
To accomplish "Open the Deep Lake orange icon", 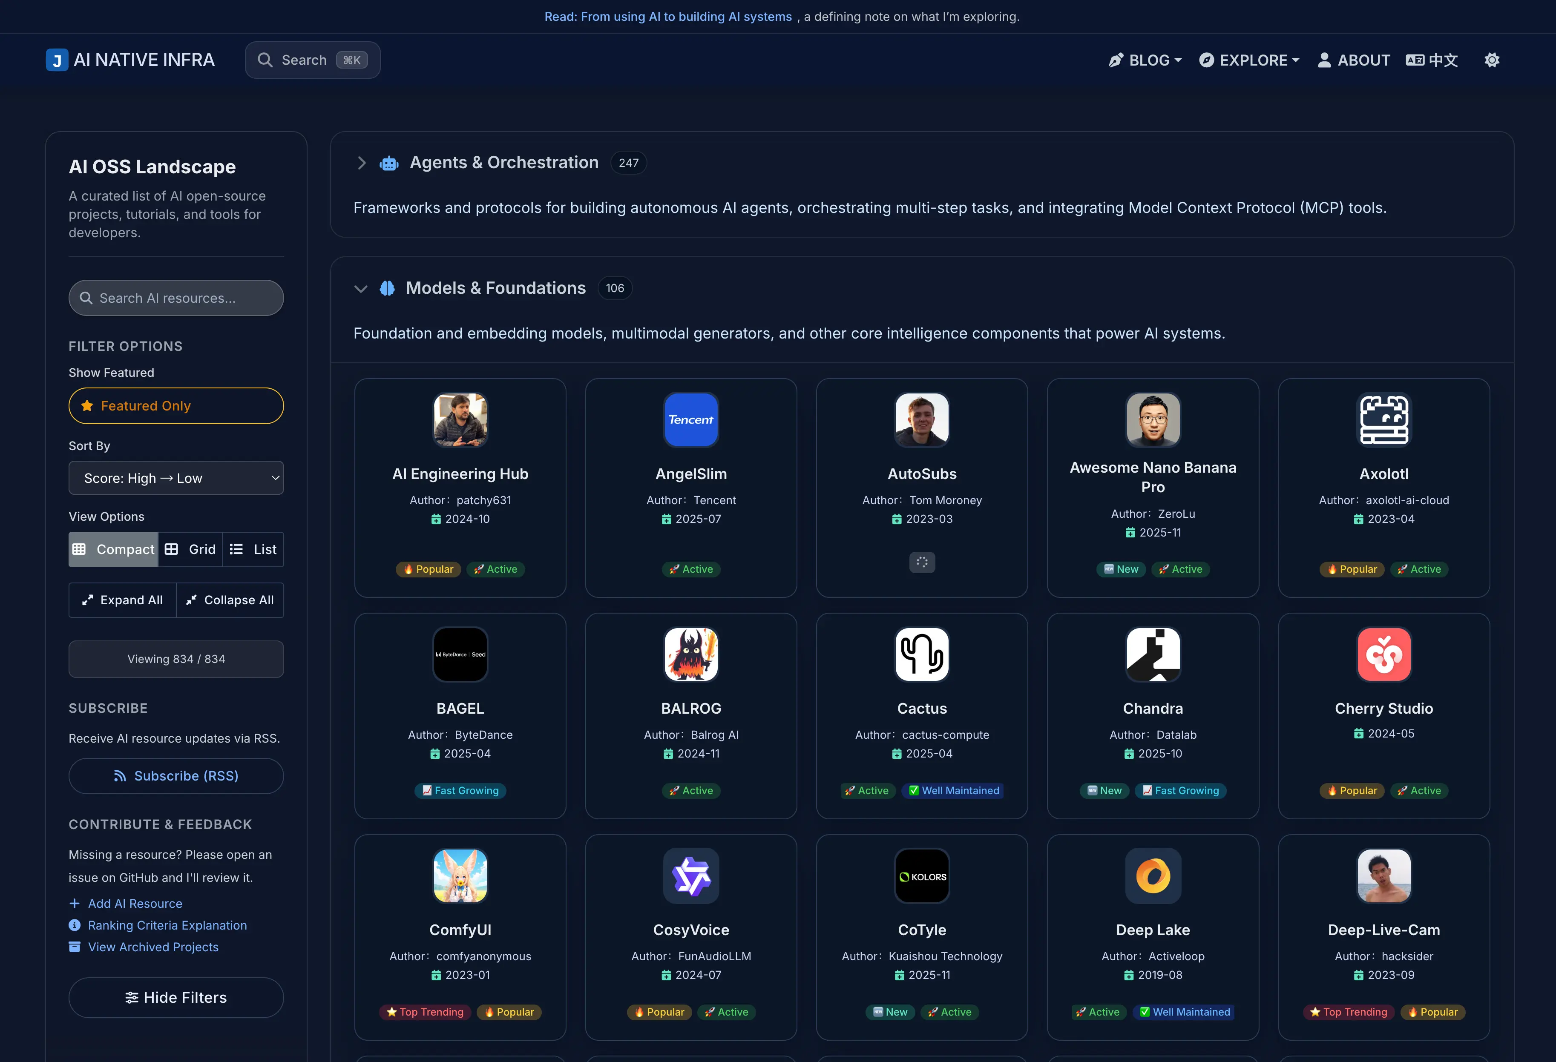I will [x=1152, y=875].
